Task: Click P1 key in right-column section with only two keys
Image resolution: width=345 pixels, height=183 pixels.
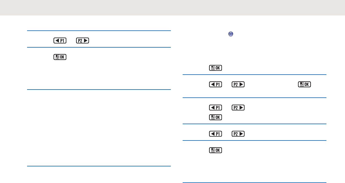Action: tap(215, 133)
